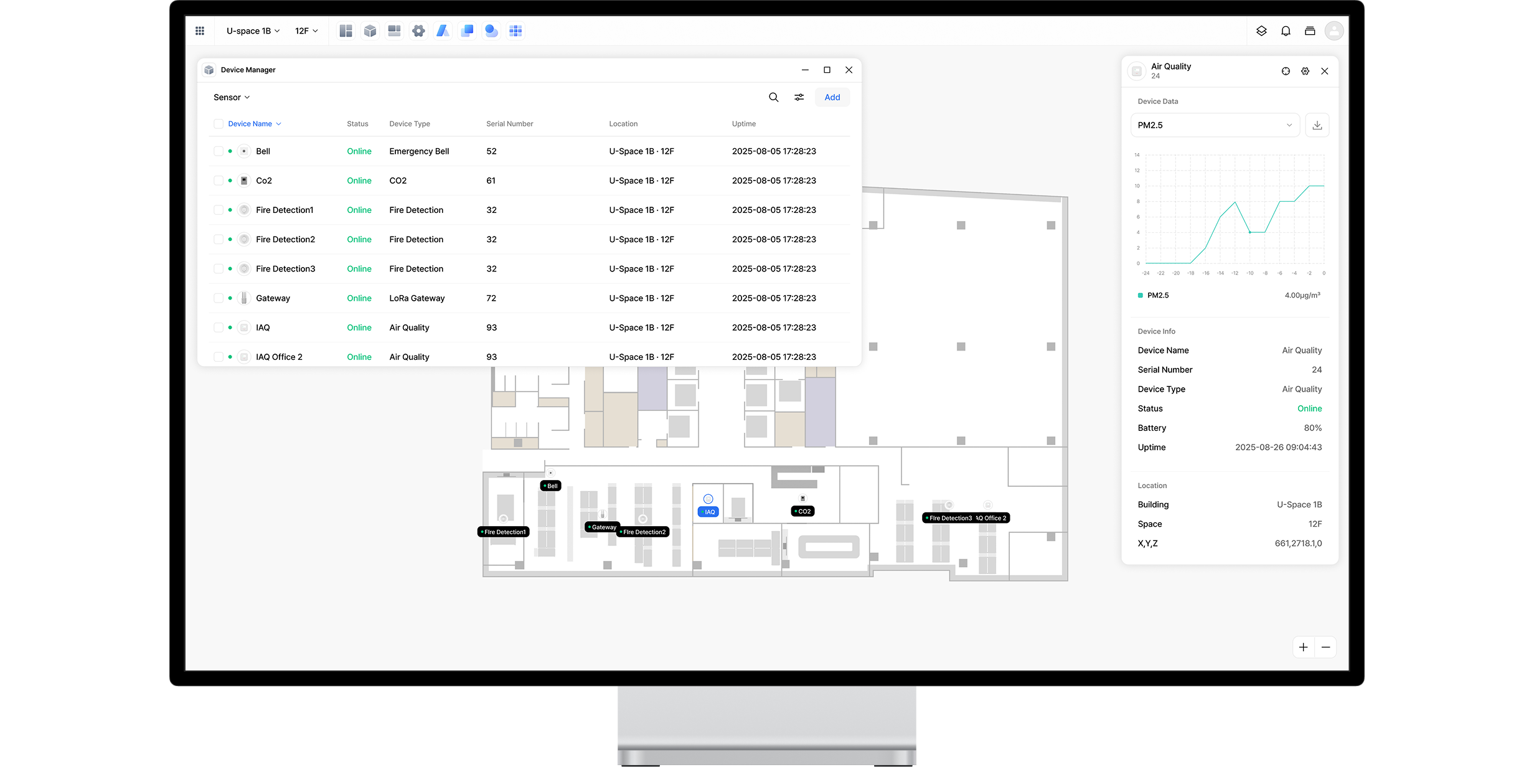
Task: Click the 3D cube toolbar icon
Action: 370,31
